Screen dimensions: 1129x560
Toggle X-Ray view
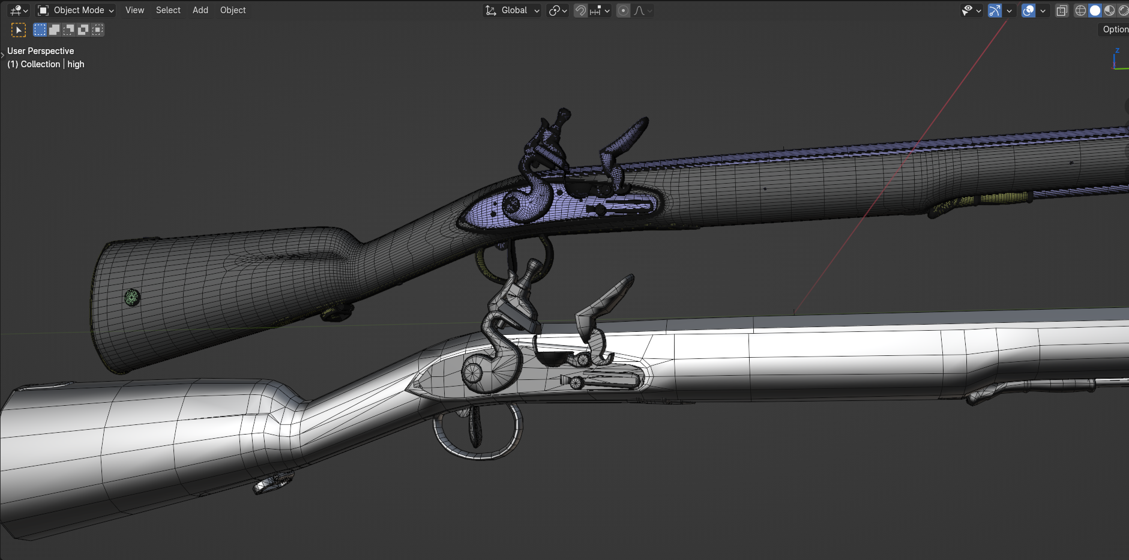1062,10
